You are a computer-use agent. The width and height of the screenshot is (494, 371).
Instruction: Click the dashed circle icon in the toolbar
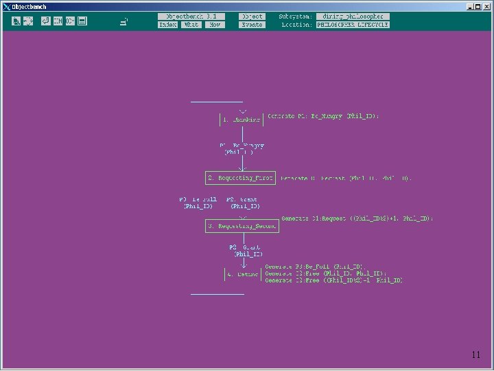[28, 21]
